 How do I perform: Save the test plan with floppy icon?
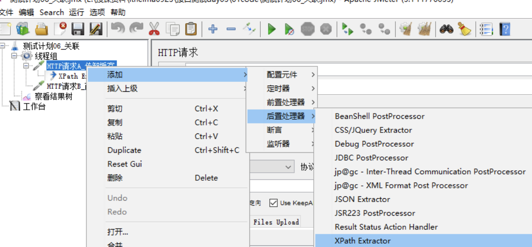coord(78,29)
